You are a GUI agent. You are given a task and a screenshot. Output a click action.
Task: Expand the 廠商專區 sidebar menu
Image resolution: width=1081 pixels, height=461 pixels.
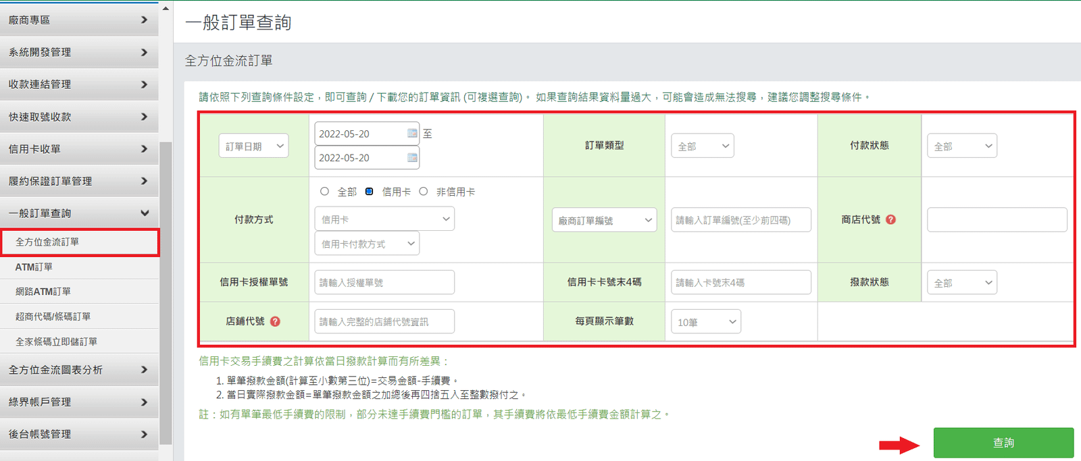click(x=79, y=20)
